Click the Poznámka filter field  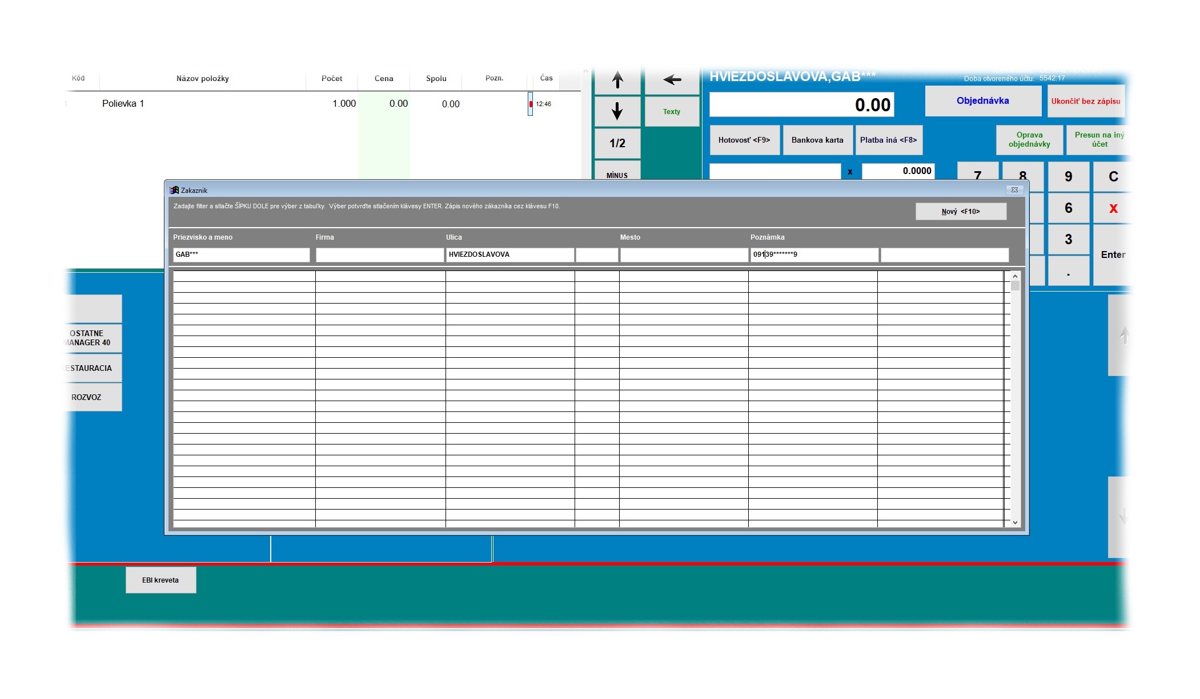(x=814, y=255)
